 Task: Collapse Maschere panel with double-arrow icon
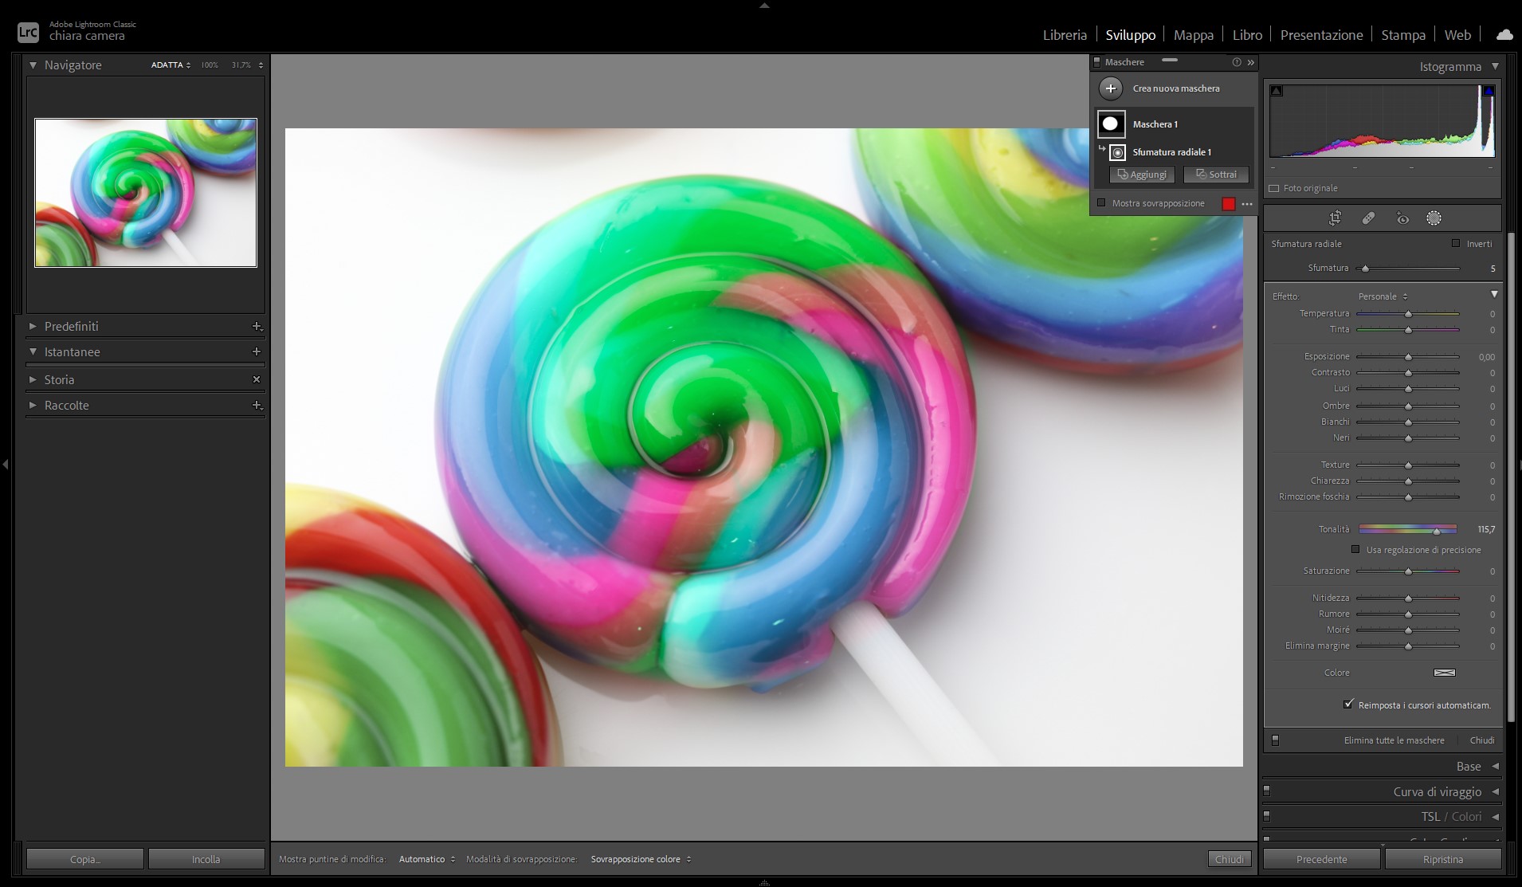pos(1251,62)
